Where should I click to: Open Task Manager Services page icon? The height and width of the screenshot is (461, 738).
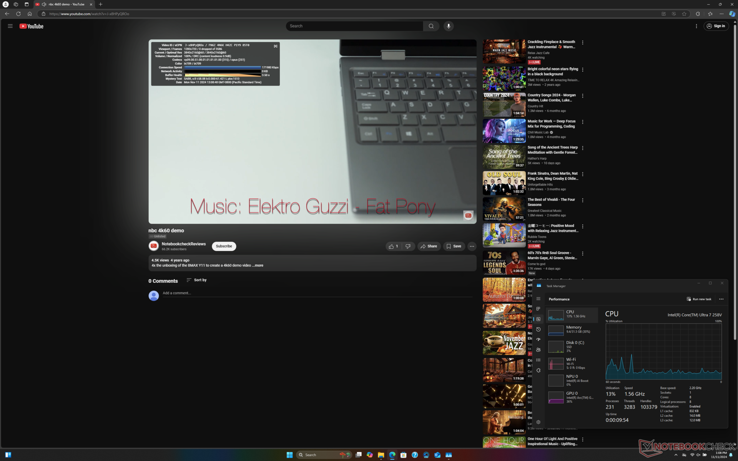tap(539, 370)
